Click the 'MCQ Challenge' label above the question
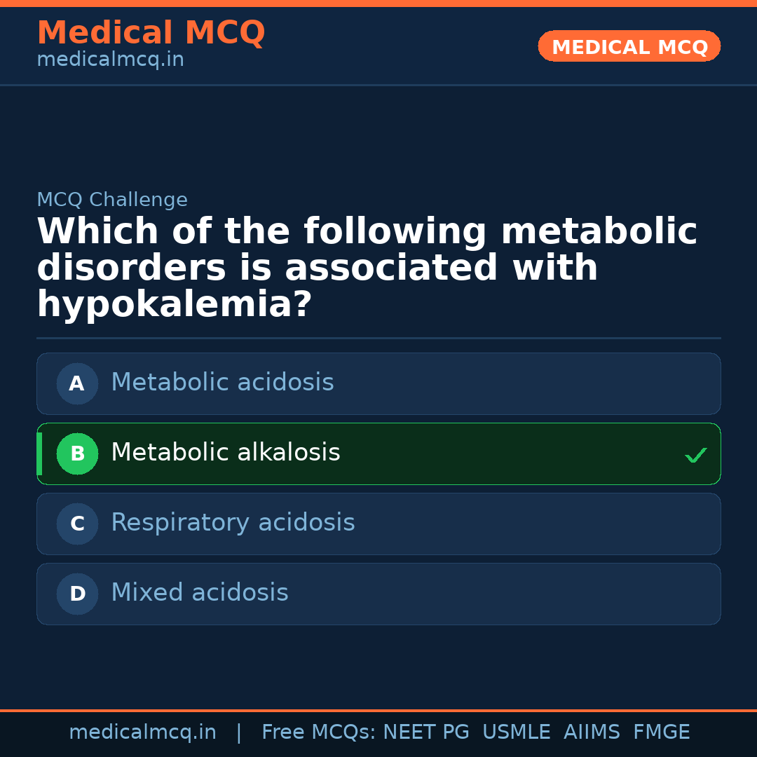The width and height of the screenshot is (757, 757). (111, 200)
